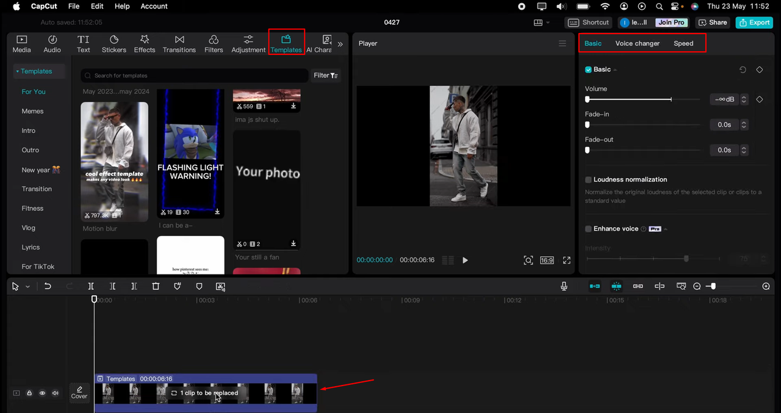Open the Transitions panel
Screen dimensions: 781x413
pyautogui.click(x=179, y=44)
